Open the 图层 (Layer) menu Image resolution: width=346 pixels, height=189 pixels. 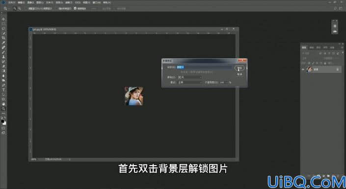coord(40,2)
